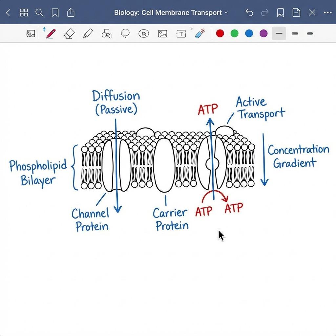Pick the red pen color

220,33
